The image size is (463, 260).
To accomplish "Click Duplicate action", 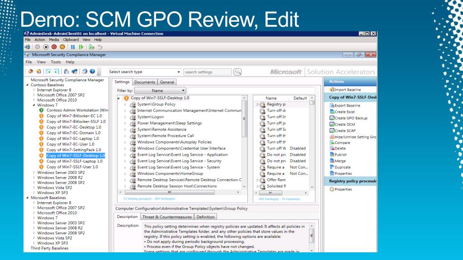I will point(340,167).
